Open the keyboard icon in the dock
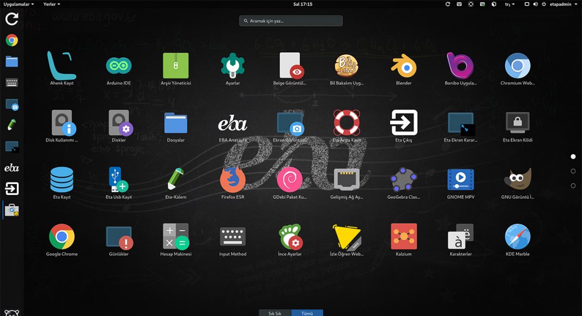The width and height of the screenshot is (582, 316). (12, 83)
